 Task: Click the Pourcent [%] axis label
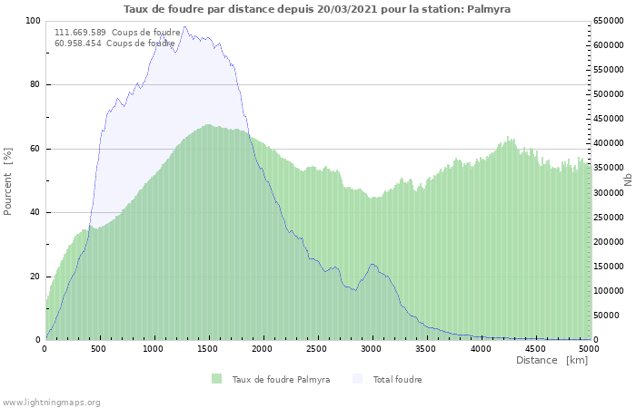coord(8,181)
